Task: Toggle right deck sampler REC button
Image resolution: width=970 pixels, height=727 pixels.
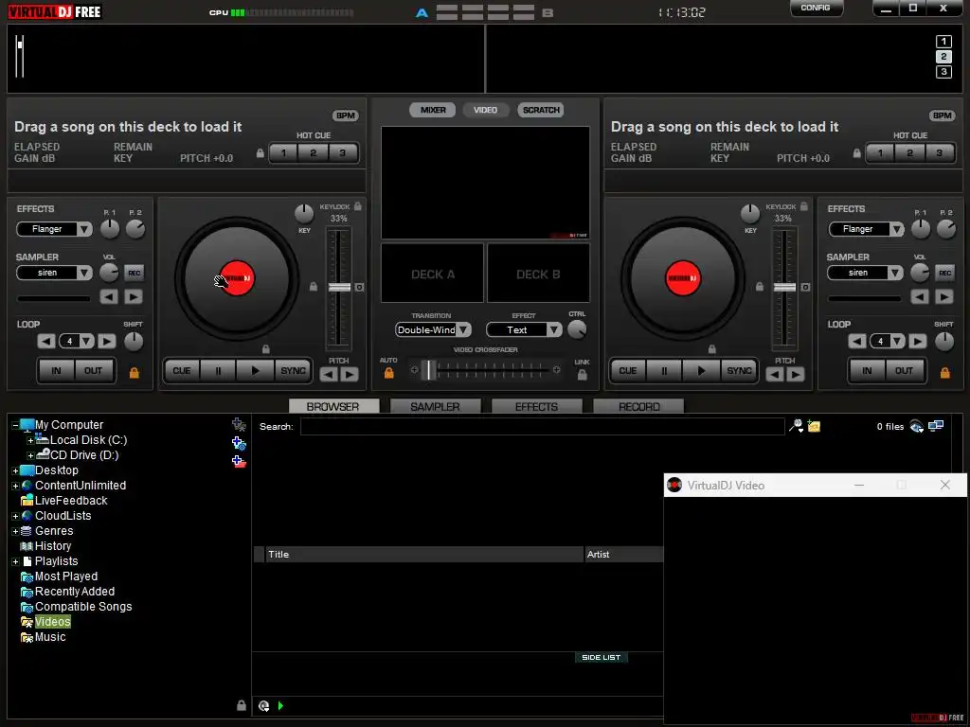Action: click(944, 273)
